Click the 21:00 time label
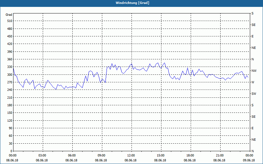 click(220, 155)
